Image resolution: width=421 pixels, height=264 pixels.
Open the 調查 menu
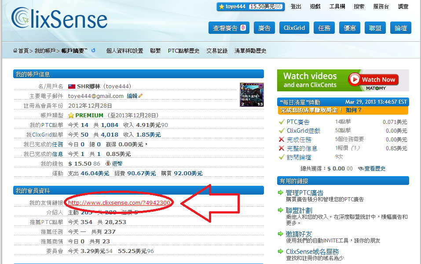click(403, 7)
